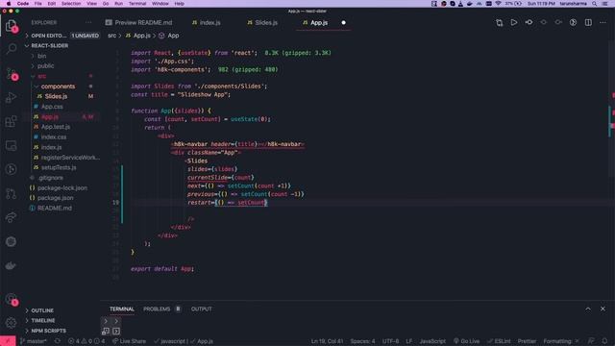This screenshot has width=615, height=346.
Task: Click the Run triangle icon in editor toolbar
Action: point(514,23)
